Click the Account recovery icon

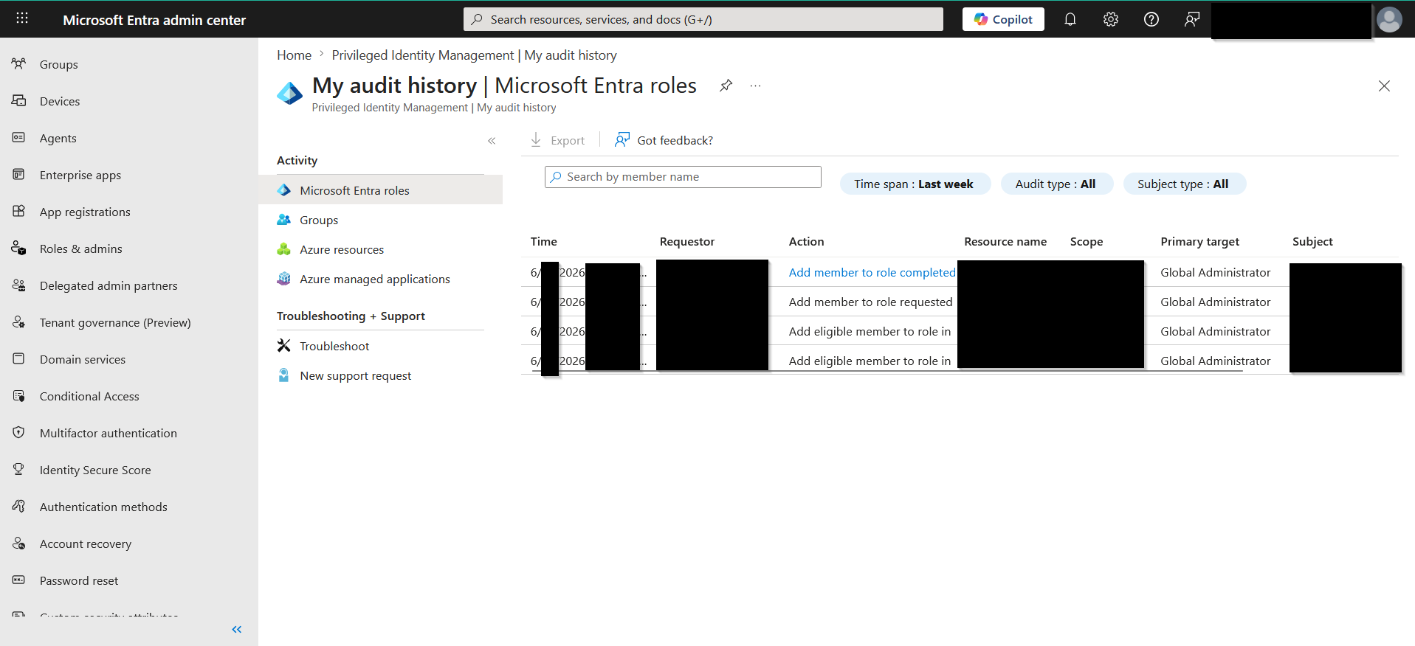click(x=19, y=543)
